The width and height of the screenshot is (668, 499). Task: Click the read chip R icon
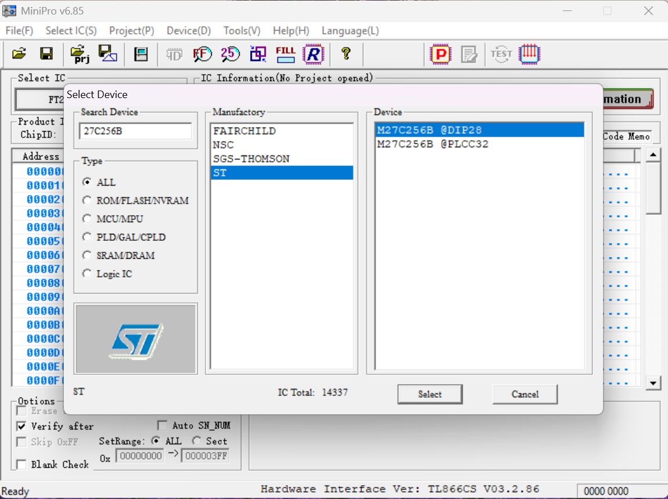pyautogui.click(x=313, y=54)
